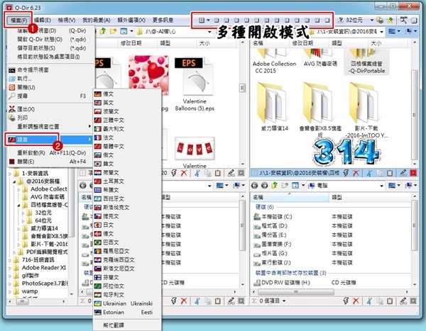Click the paste icon in bottom-right pane bar
This screenshot has width=426, height=331.
click(x=390, y=301)
